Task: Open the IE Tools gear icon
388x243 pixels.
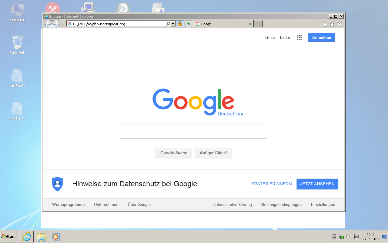Action: 339,24
